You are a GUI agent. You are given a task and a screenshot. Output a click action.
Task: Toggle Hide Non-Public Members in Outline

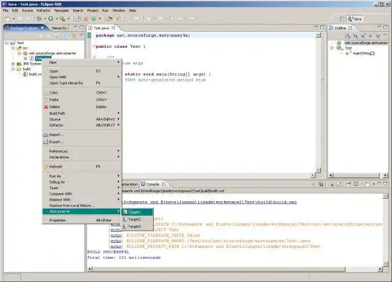click(x=370, y=36)
